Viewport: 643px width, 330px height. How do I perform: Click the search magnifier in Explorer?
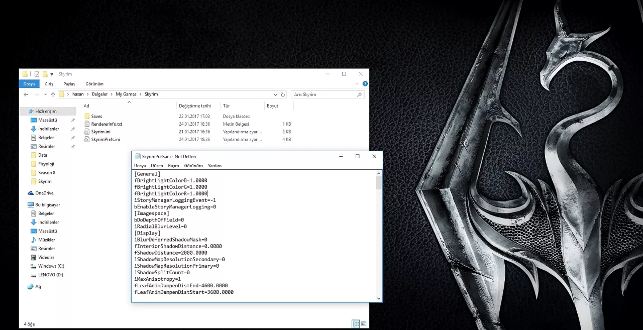359,94
